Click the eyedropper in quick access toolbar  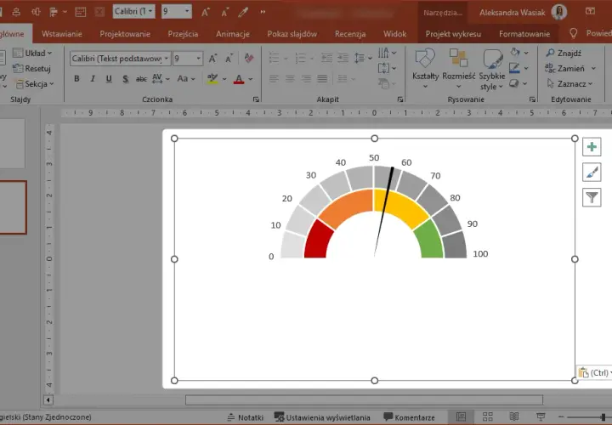[244, 12]
